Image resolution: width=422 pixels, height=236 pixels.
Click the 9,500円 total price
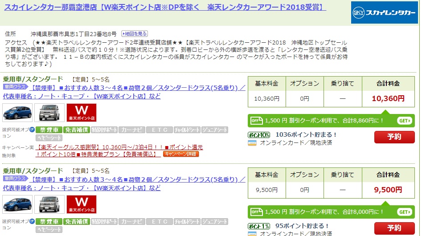(388, 190)
